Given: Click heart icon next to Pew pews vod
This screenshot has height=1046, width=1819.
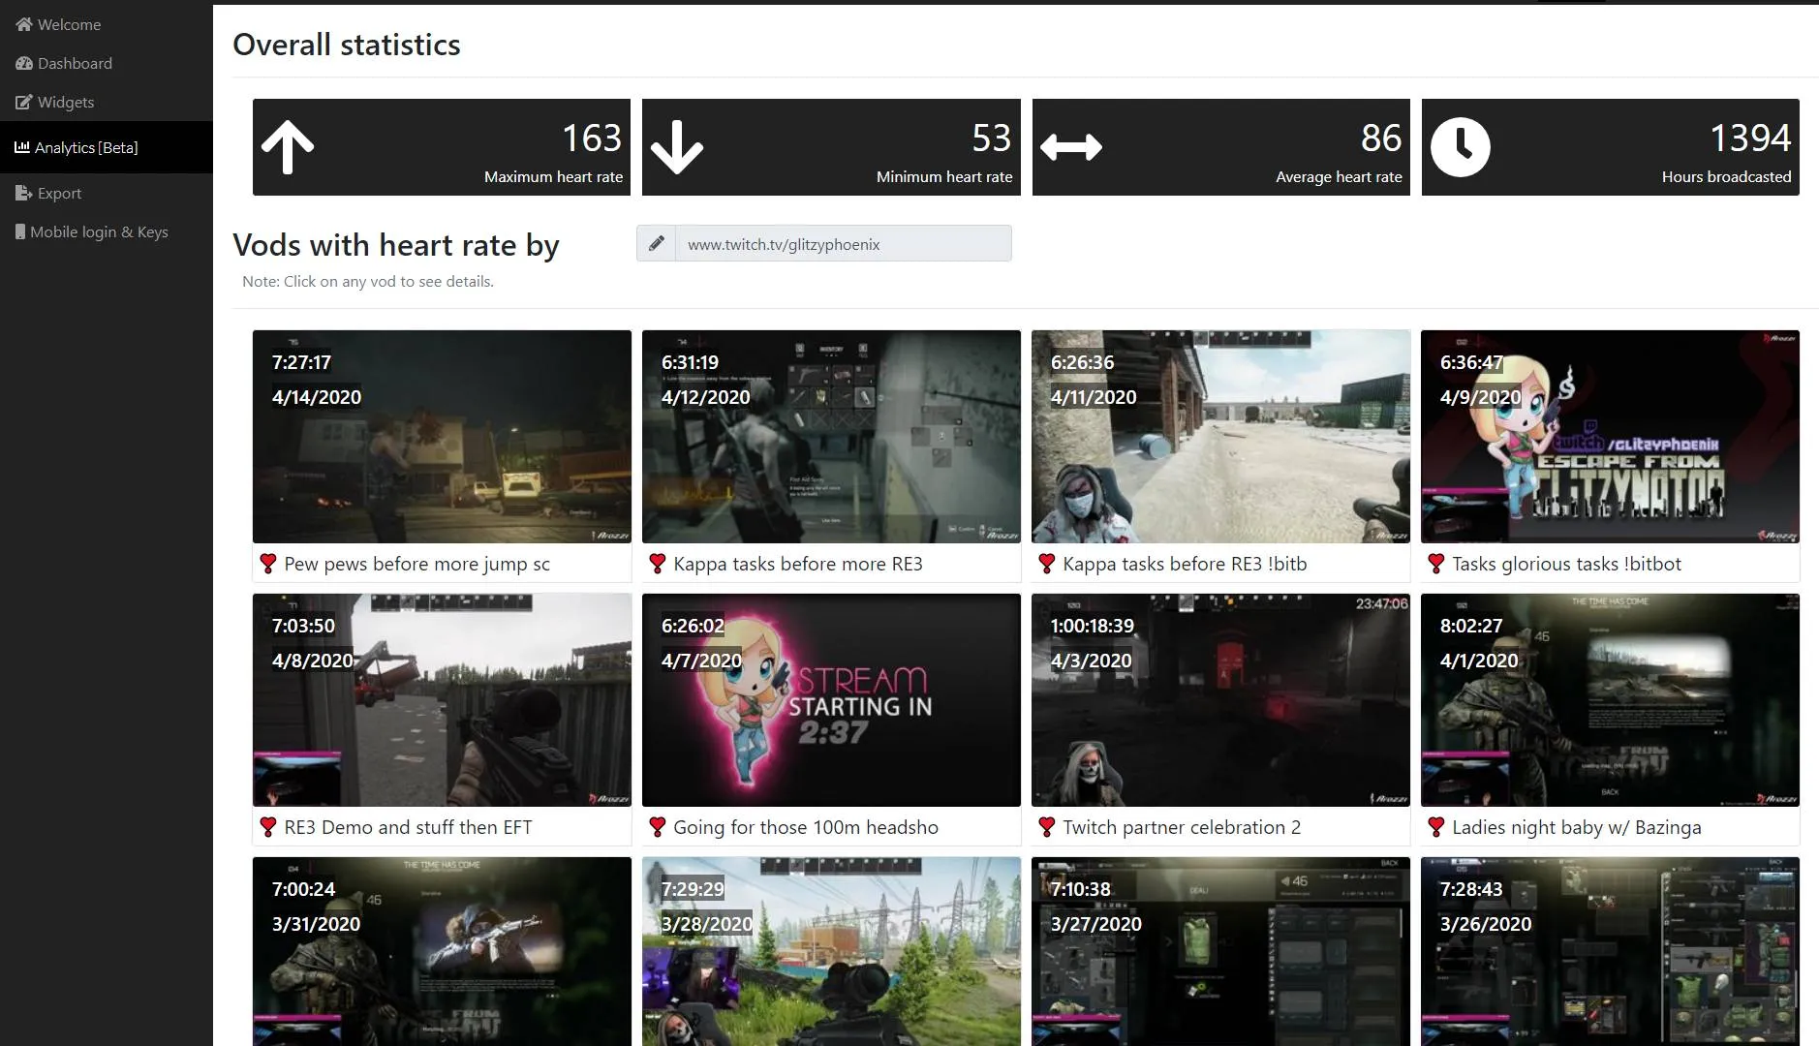Looking at the screenshot, I should (x=268, y=563).
